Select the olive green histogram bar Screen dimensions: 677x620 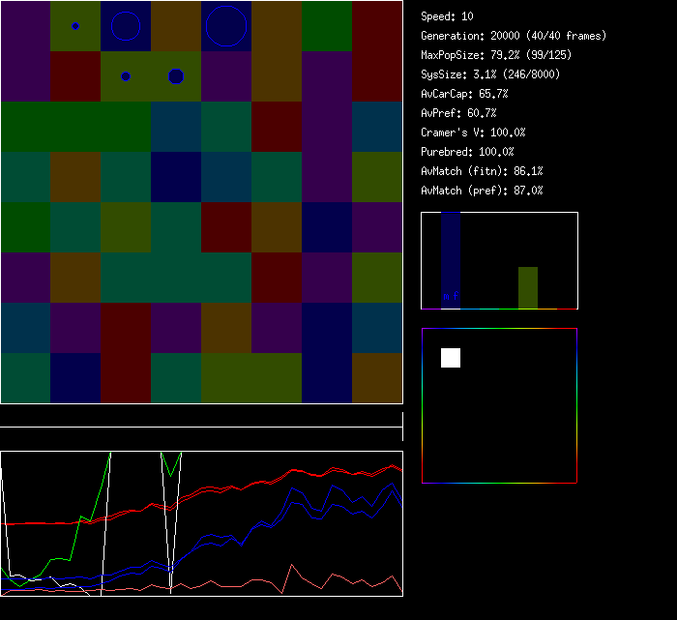coord(528,287)
